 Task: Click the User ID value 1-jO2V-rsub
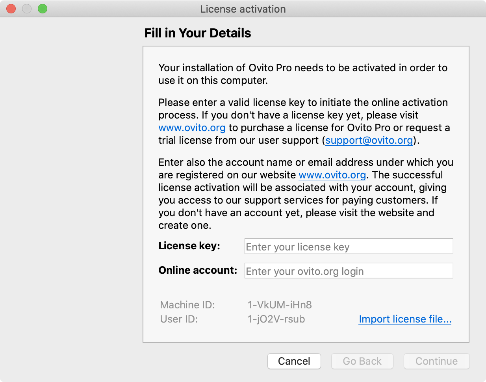coord(276,319)
